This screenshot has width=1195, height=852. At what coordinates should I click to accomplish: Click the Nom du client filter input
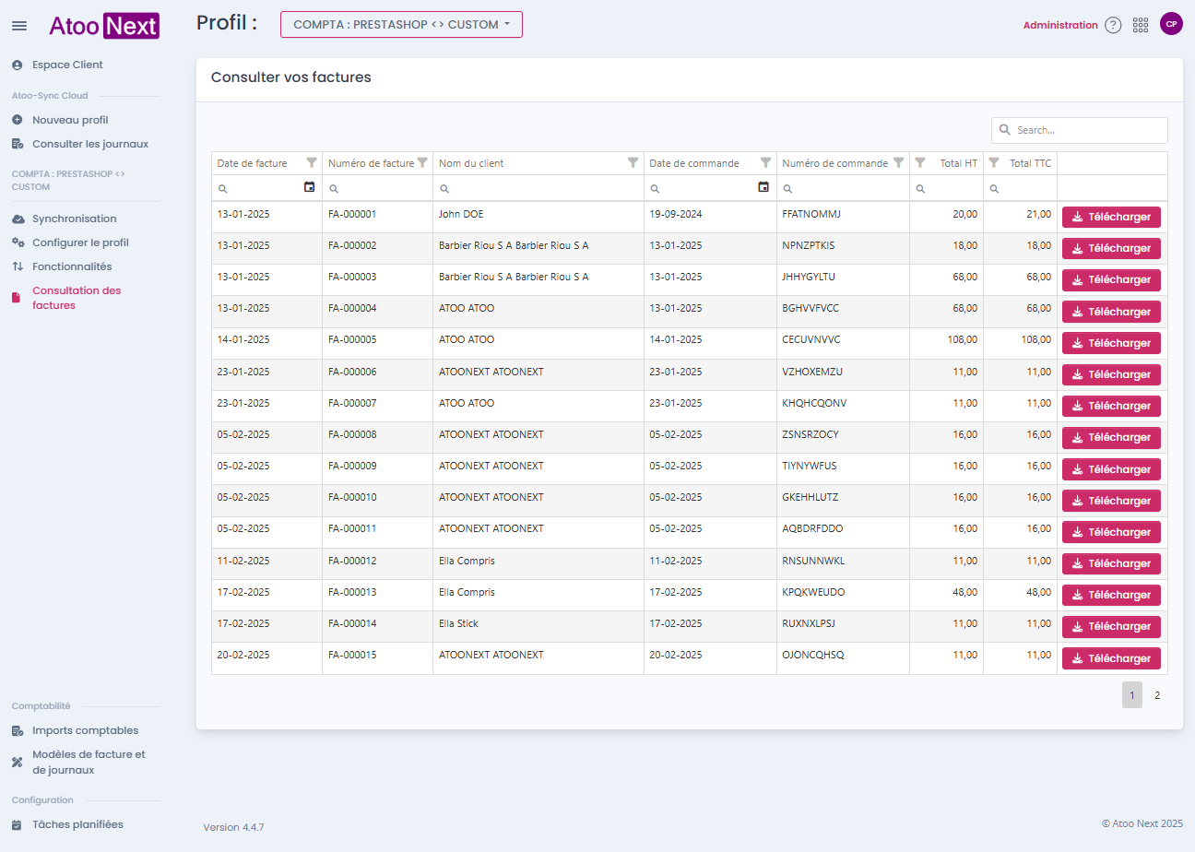pyautogui.click(x=538, y=188)
